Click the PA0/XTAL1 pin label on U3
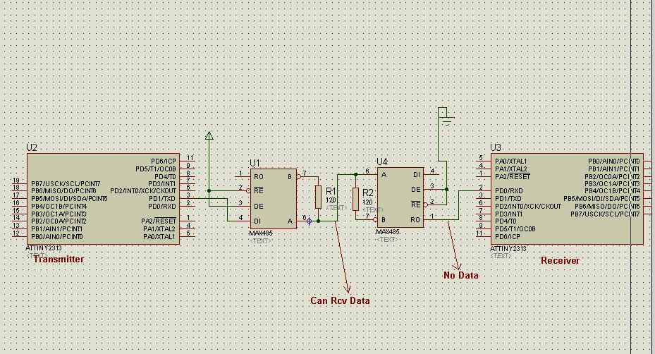This screenshot has width=655, height=354. tap(511, 161)
